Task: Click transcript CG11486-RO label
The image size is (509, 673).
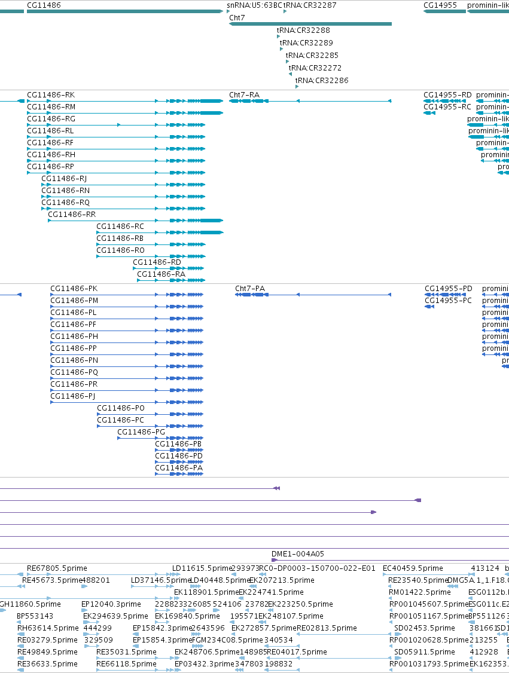Action: pyautogui.click(x=120, y=251)
